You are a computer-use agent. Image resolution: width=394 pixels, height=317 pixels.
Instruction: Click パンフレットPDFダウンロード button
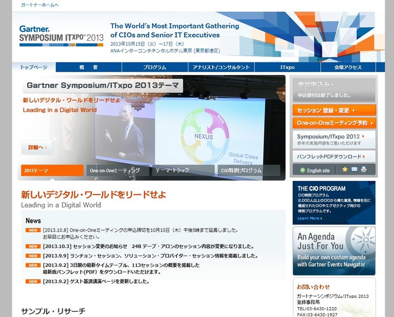click(334, 156)
